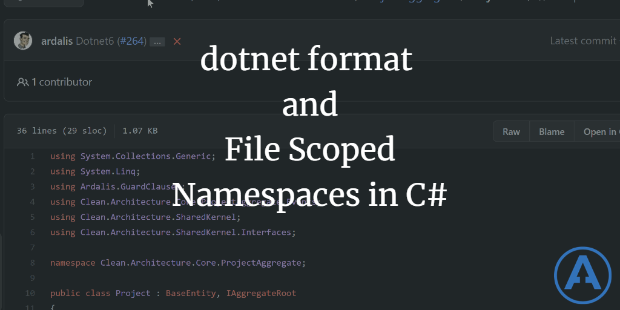Click 'using Clean.Architecture.SharedKernel;' line
The height and width of the screenshot is (310, 620).
145,217
